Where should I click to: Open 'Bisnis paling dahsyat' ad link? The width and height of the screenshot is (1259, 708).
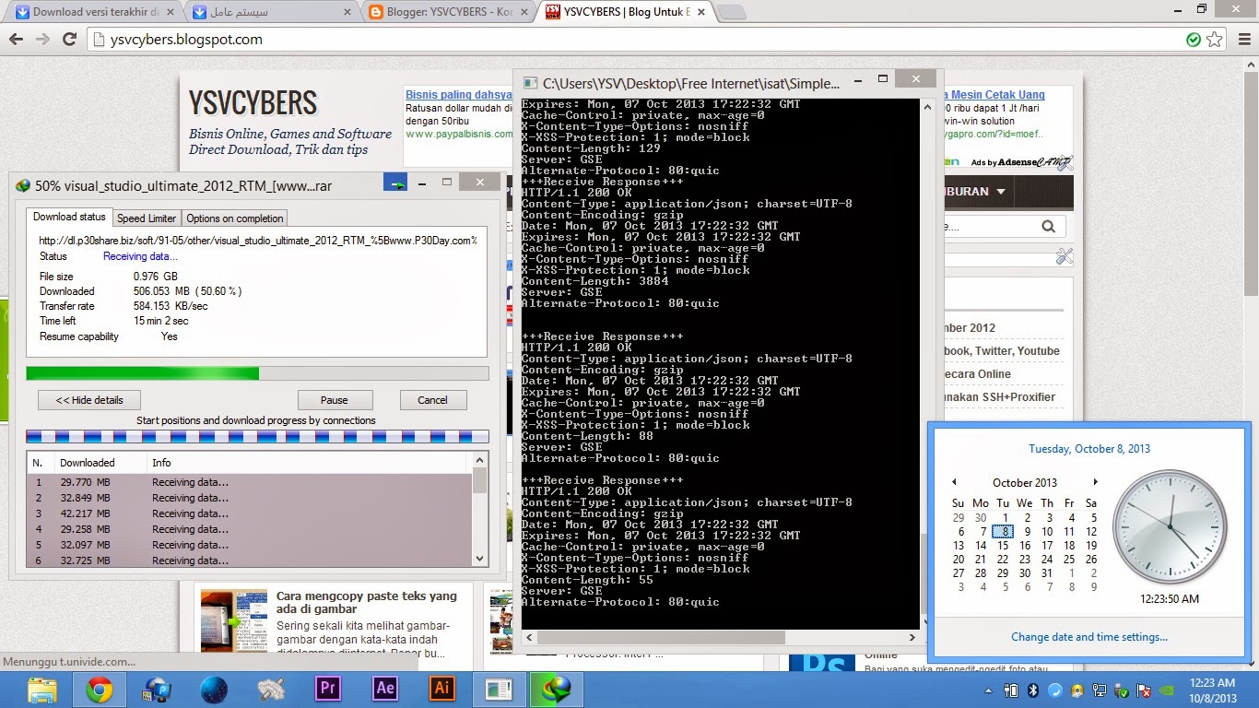(458, 95)
